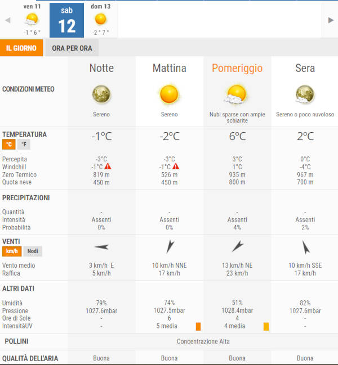Click '3 km/h E' wind value
338x365 pixels.
click(x=101, y=265)
